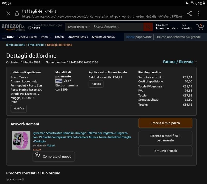The image size is (207, 184).
Task: Click the Traccia il mio pacco button
Action: point(165,123)
